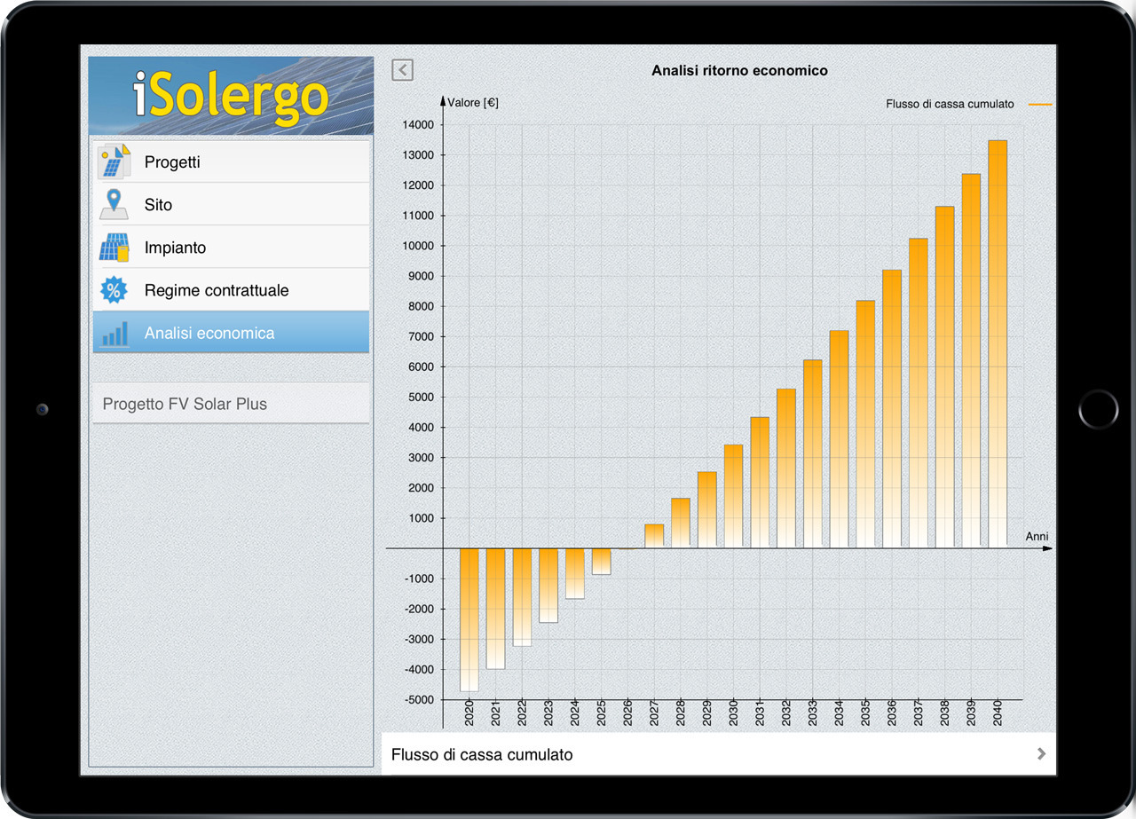Screen dimensions: 1136x819
Task: Select the 2022 negative bar
Action: 522,597
